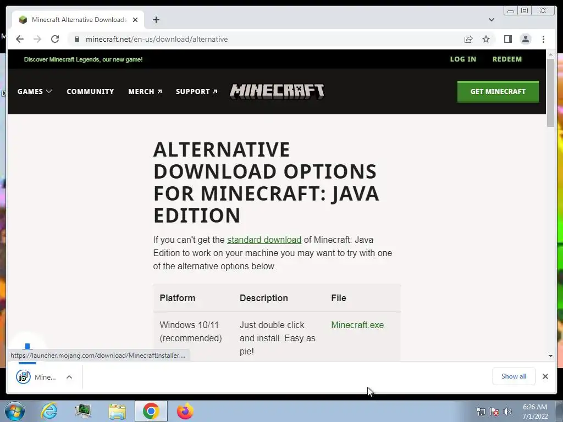Launch Firefox from the taskbar
Viewport: 563px width, 422px height.
(x=185, y=411)
